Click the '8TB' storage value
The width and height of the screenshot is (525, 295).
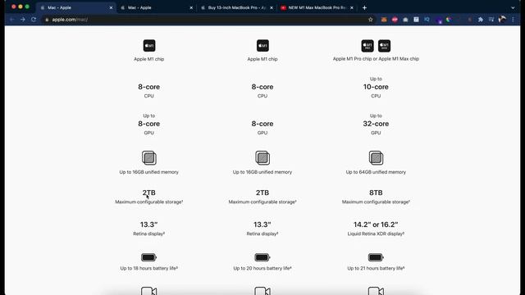pos(376,193)
